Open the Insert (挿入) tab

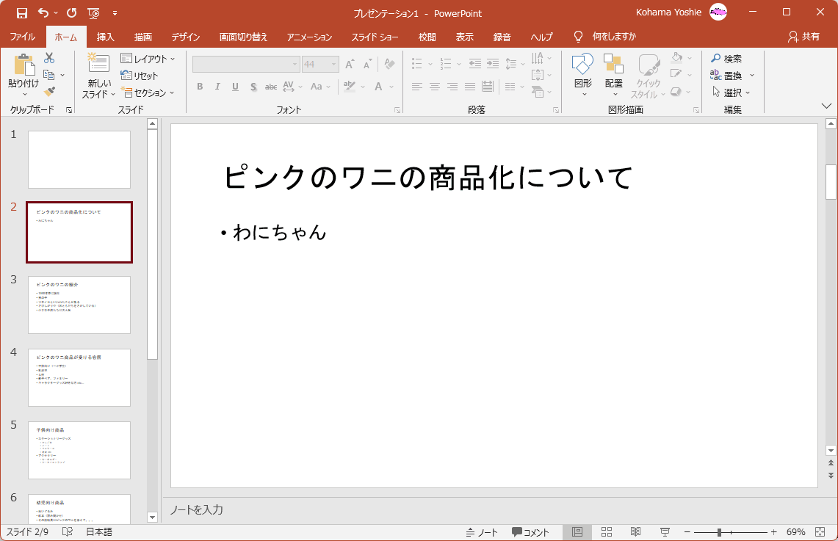[106, 37]
